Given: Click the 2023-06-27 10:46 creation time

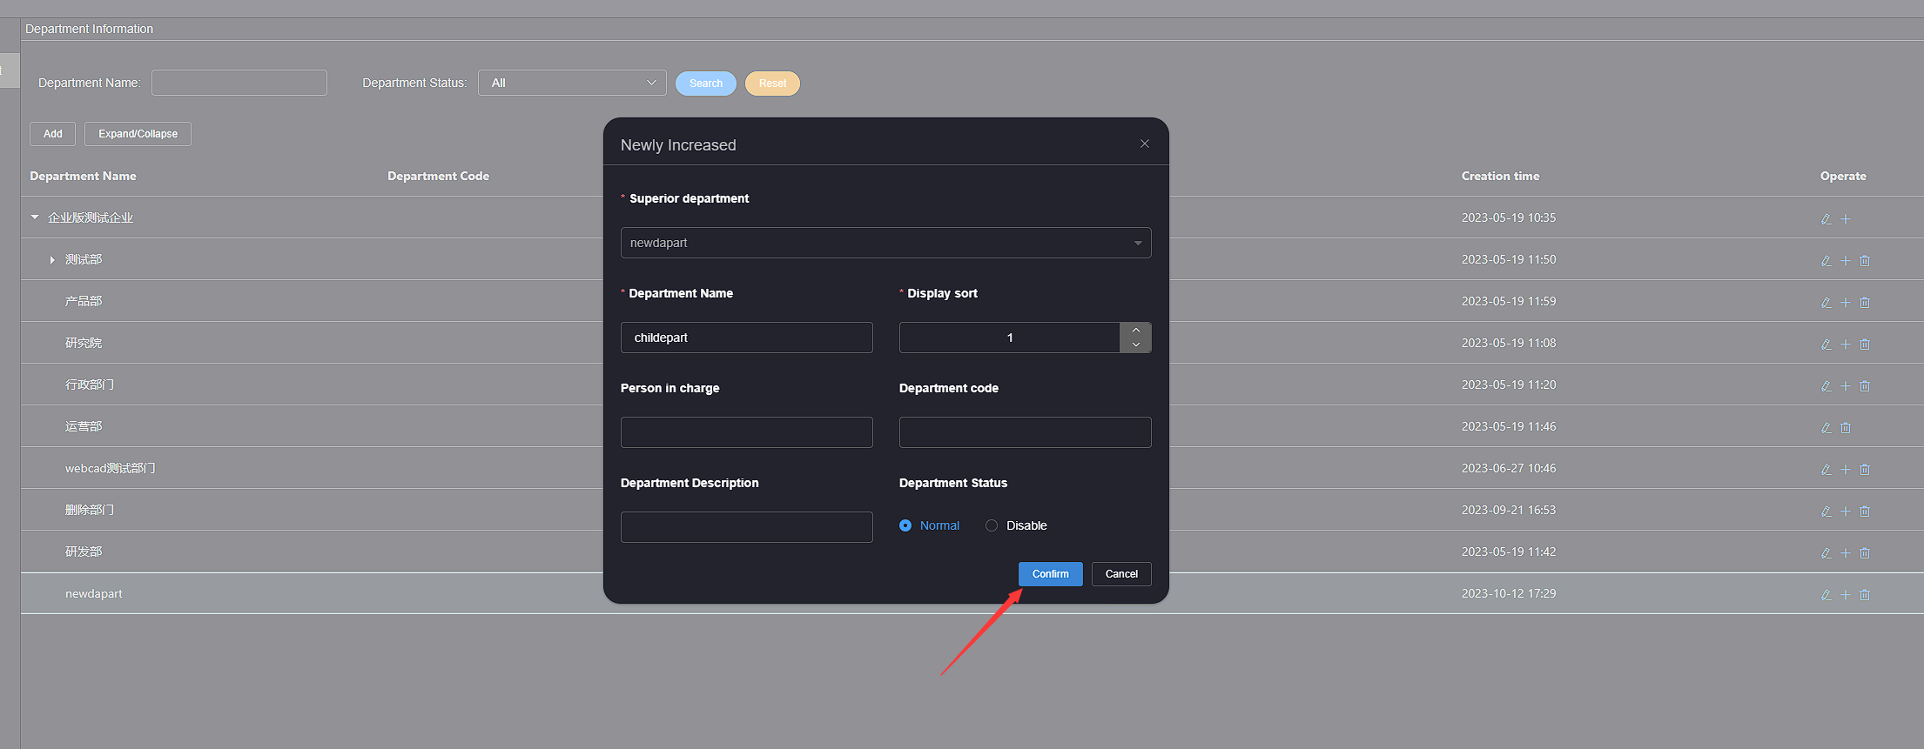Looking at the screenshot, I should click(1509, 468).
